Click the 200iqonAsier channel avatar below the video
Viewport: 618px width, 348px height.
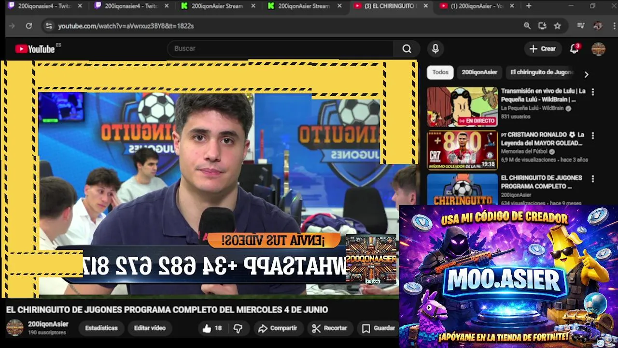coord(14,328)
